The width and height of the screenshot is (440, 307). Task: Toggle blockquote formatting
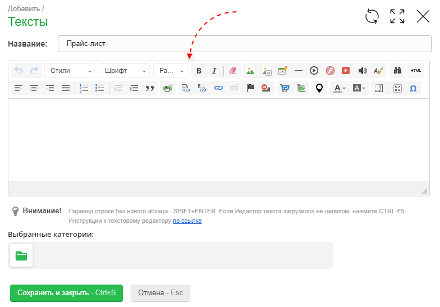[149, 88]
